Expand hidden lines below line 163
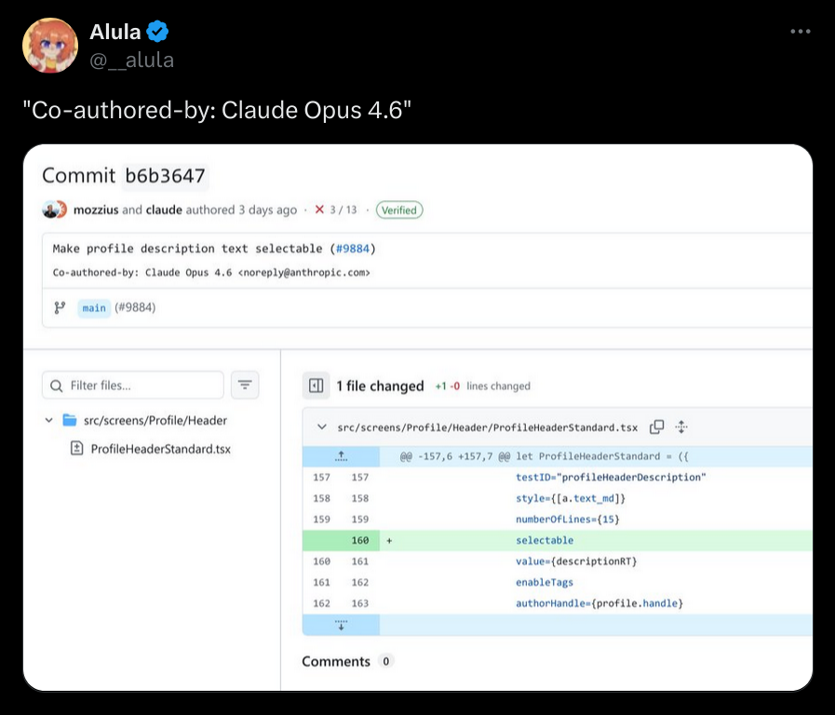This screenshot has height=715, width=835. point(341,625)
